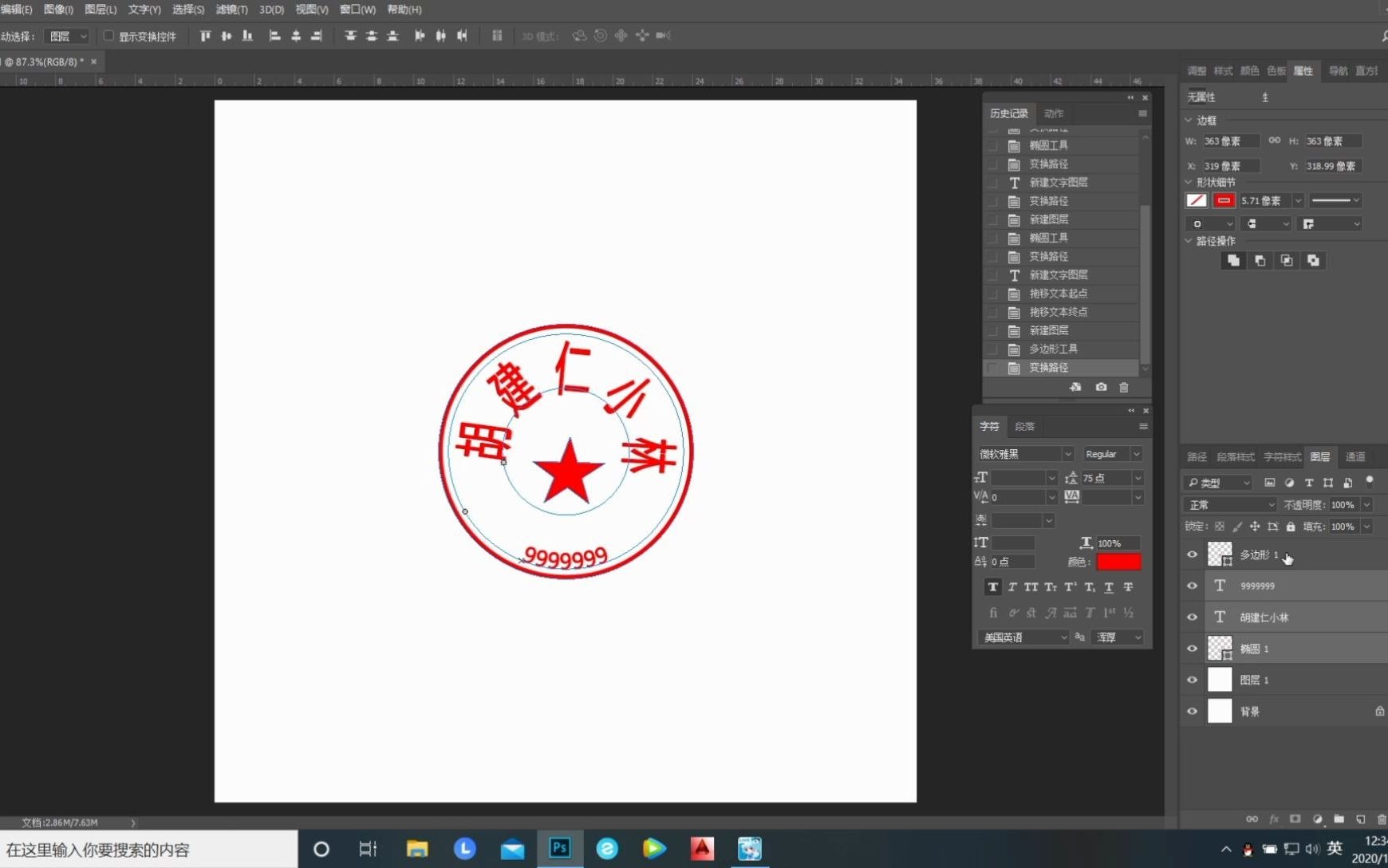The image size is (1388, 868).
Task: Select exclude overlapping shapes path operation
Action: [1313, 260]
